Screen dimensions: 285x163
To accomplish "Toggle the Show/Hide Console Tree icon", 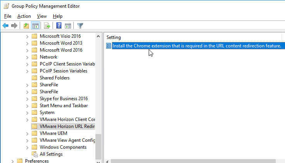I will (36, 26).
